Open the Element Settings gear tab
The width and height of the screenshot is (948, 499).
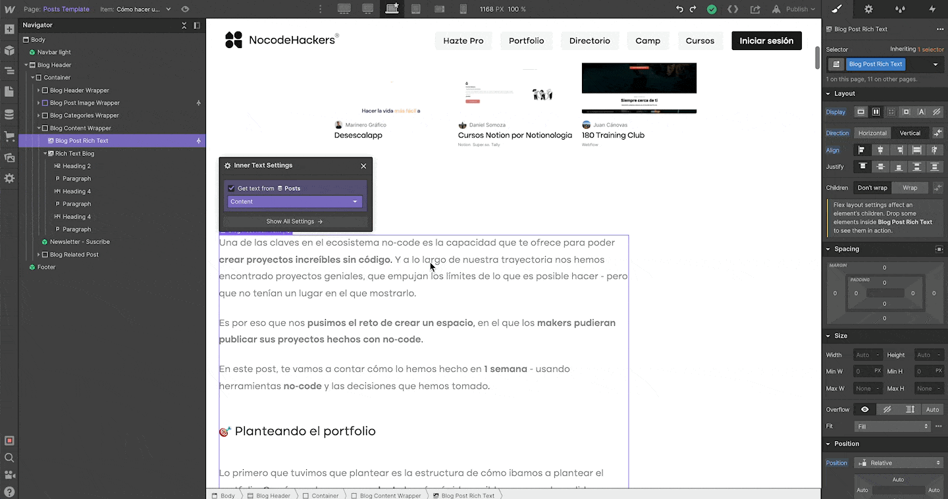(x=868, y=9)
